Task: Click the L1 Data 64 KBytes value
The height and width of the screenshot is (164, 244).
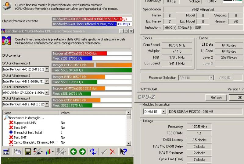Action: click(229, 45)
